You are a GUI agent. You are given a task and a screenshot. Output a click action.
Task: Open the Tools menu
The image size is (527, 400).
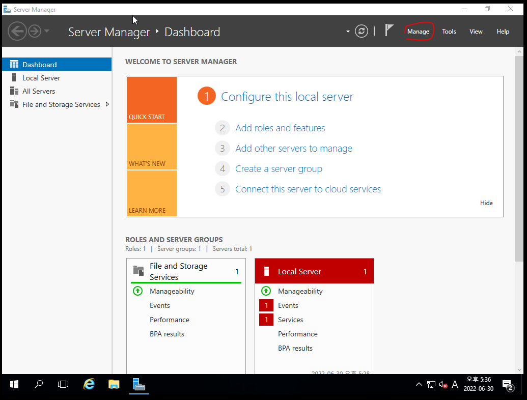[x=449, y=32]
